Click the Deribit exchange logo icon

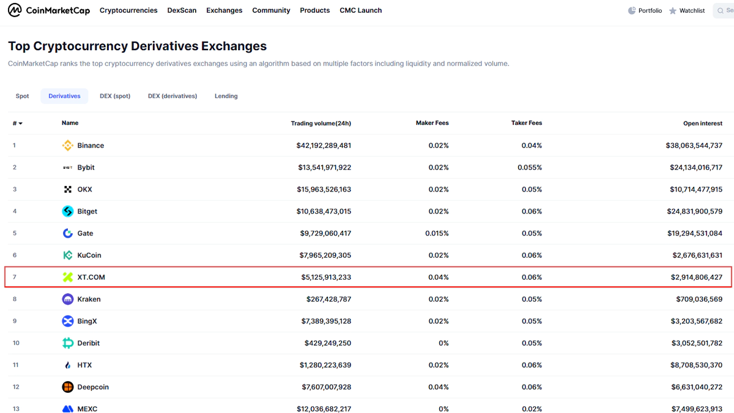68,343
